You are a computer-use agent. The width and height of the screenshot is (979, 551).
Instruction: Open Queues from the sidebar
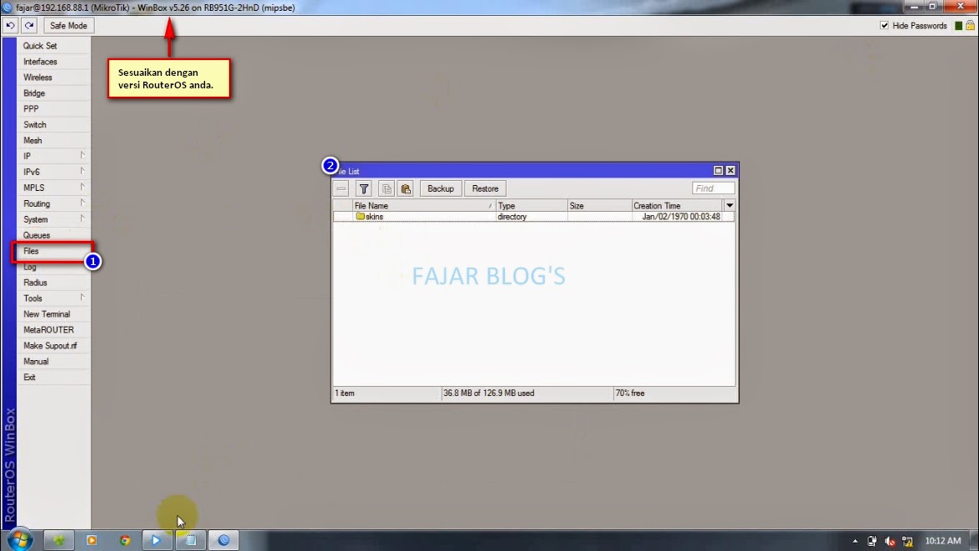[x=36, y=235]
